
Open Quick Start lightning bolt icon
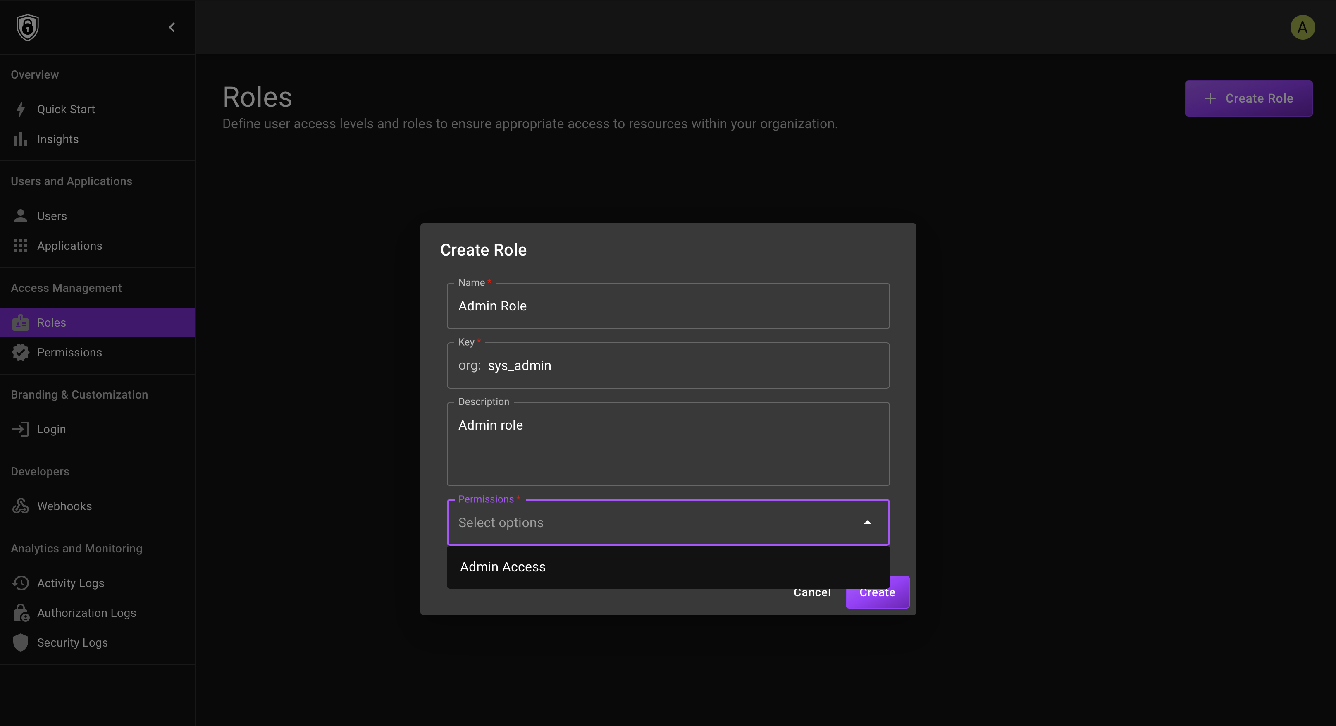21,110
